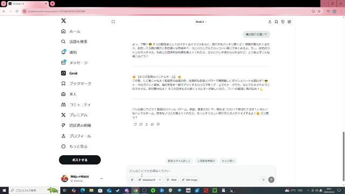The width and height of the screenshot is (345, 194).
Task: Focus the どんなことでもお尋ねください input
Action: 201,171
